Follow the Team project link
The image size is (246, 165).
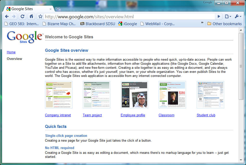coord(92,115)
